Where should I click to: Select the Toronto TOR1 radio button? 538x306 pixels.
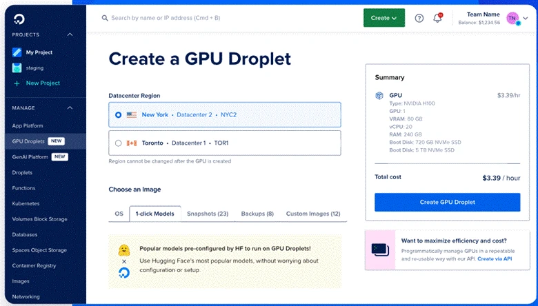point(119,143)
